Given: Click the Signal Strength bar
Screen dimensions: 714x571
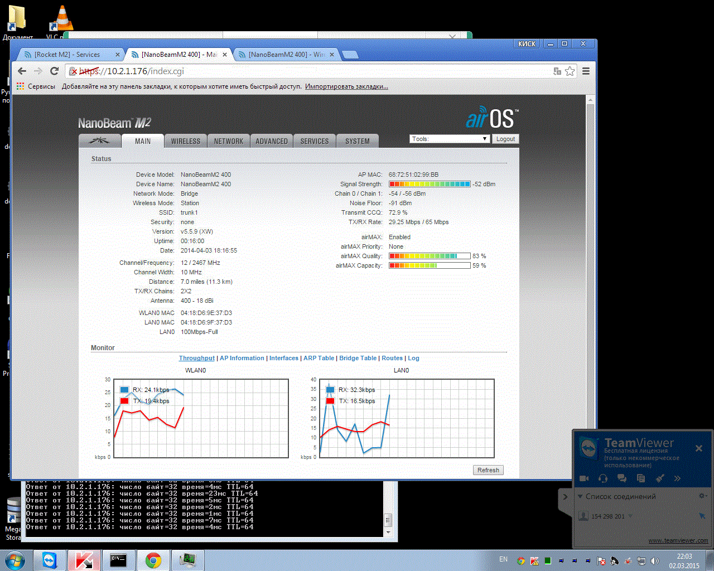Looking at the screenshot, I should point(430,184).
